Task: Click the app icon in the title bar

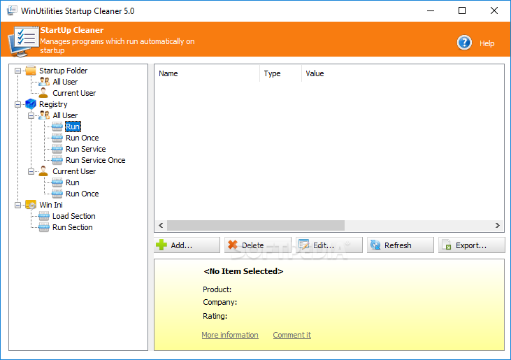Action: [x=12, y=10]
